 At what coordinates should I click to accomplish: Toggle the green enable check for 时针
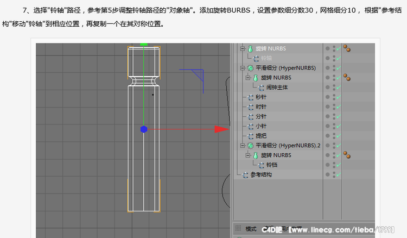(x=339, y=107)
